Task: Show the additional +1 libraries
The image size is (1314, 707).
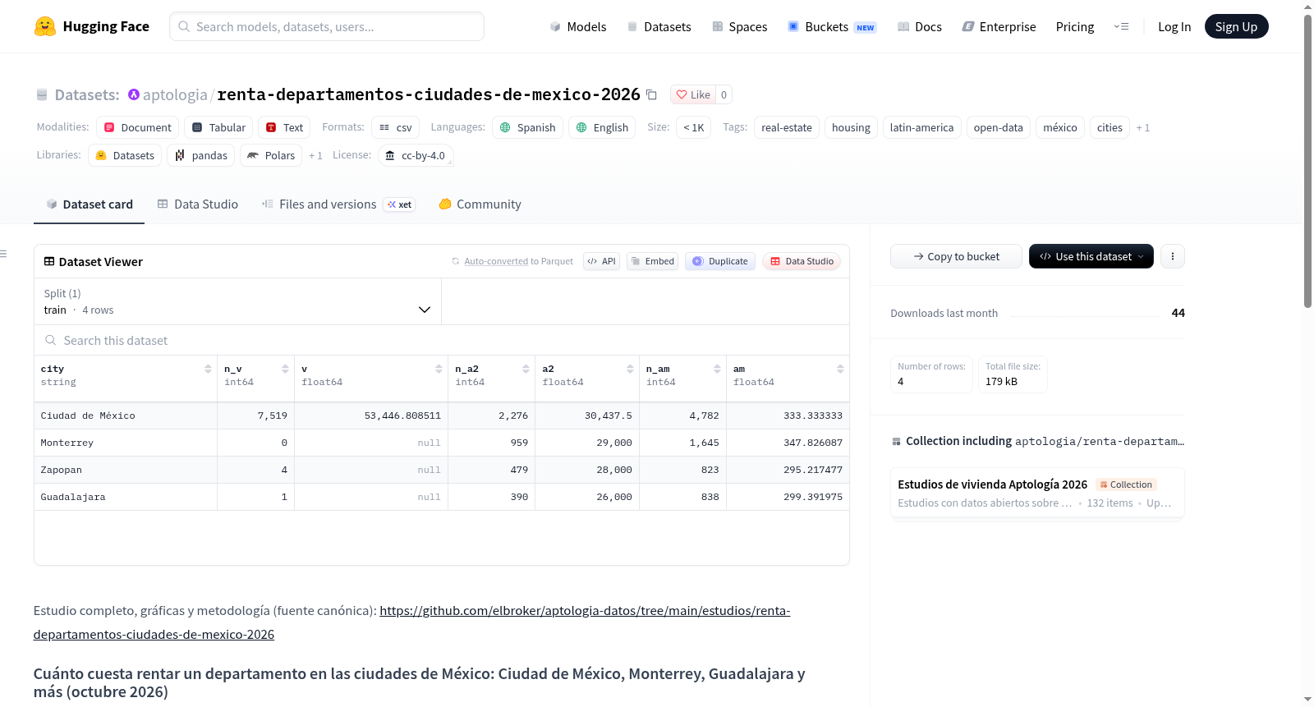Action: tap(315, 156)
